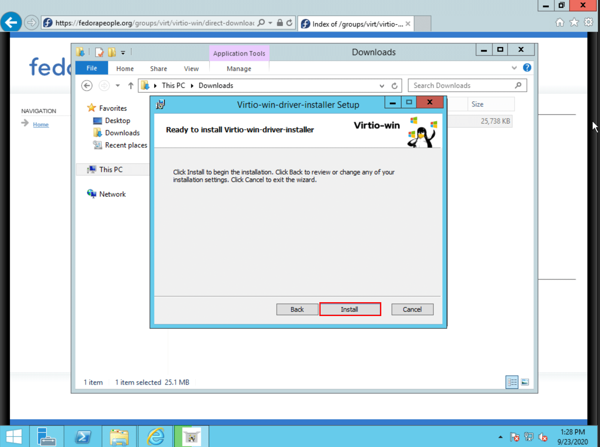Cancel the Virtio-win installer wizard
Viewport: 600px width, 447px height.
(x=412, y=309)
